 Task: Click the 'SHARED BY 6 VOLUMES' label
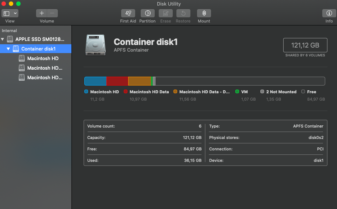(x=305, y=55)
